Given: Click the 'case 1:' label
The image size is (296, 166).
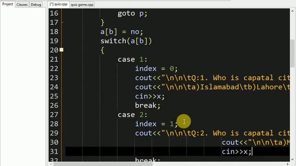Looking at the screenshot, I should [x=132, y=59].
